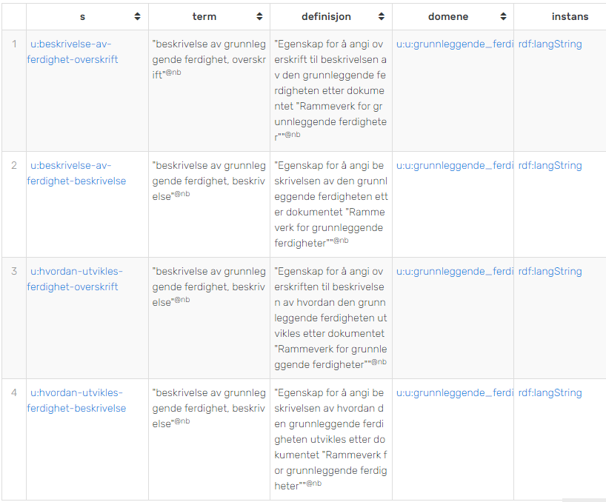Viewport: 606px width, 502px height.
Task: Click the s column header label
Action: [82, 16]
